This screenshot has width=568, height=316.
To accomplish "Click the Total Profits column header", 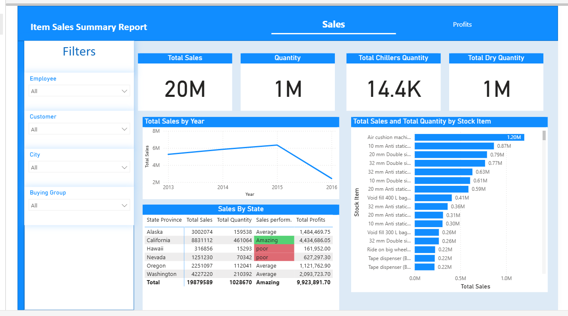I will click(311, 220).
